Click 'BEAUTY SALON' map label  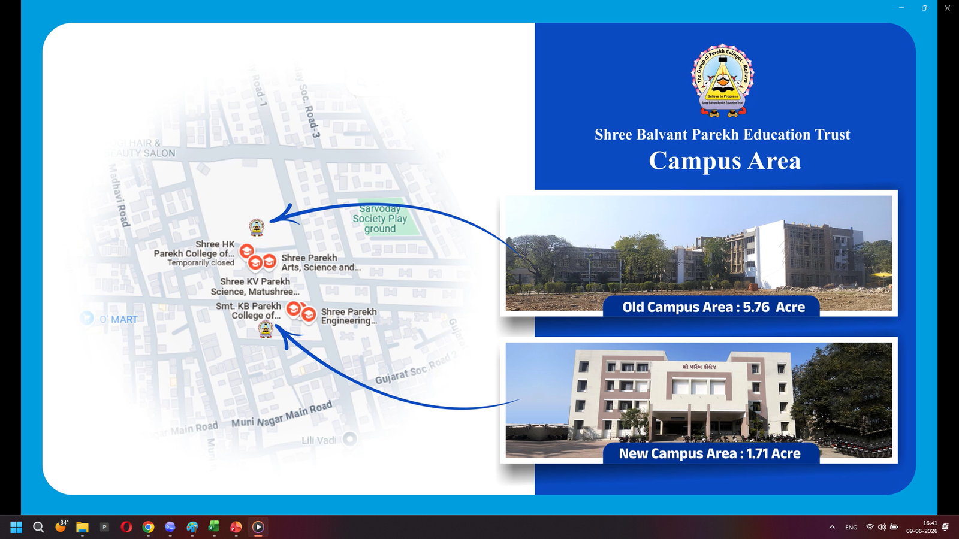(x=141, y=153)
